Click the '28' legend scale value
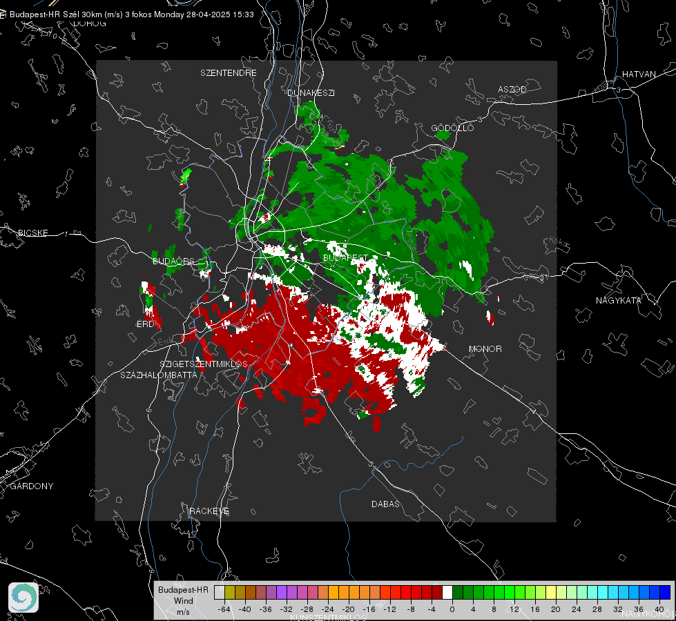 tap(597, 609)
